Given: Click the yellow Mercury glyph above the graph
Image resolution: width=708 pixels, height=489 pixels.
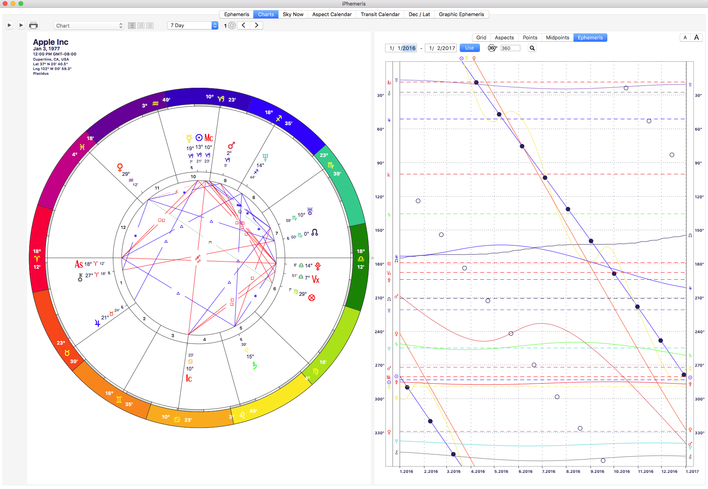Looking at the screenshot, I should [x=467, y=58].
